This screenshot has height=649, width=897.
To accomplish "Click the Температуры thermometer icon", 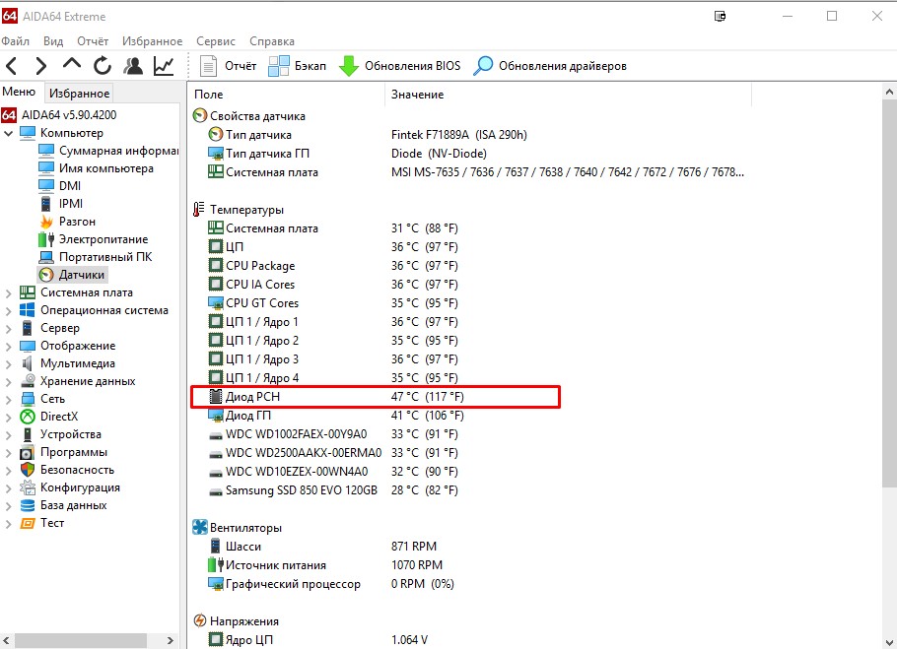I will click(198, 210).
